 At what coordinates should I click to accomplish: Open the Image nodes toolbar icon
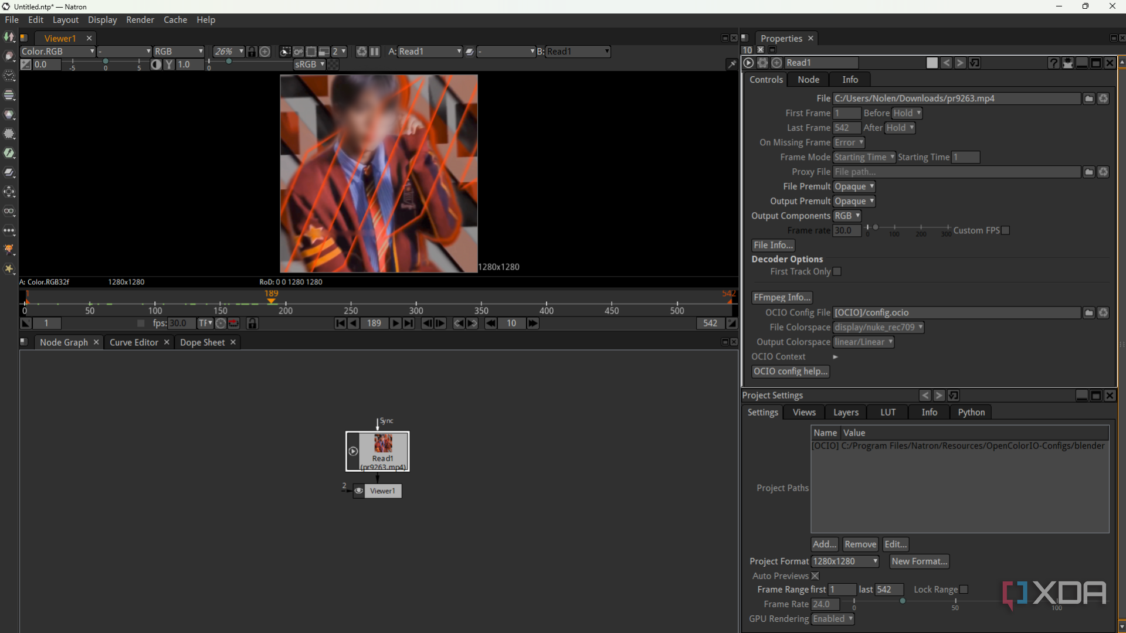(x=9, y=37)
